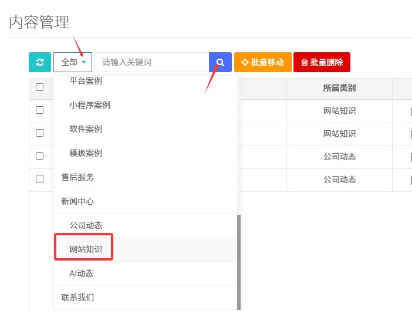Screen dimensions: 412x311
Task: Click the red 批量删除 button
Action: [x=322, y=62]
